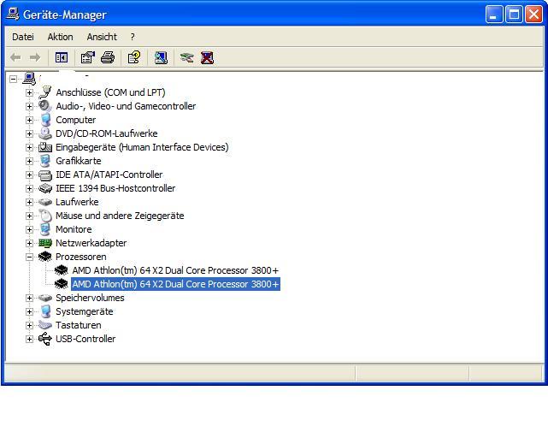
Task: Click the Prozessoren chip icon
Action: tap(45, 257)
